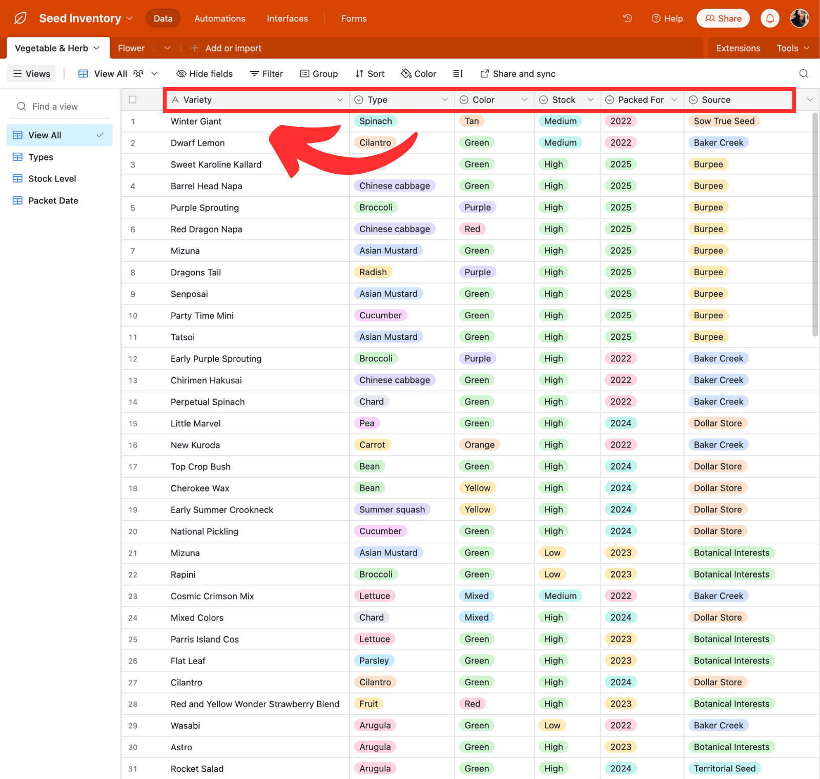820x779 pixels.
Task: Open the Automations tab
Action: point(220,18)
